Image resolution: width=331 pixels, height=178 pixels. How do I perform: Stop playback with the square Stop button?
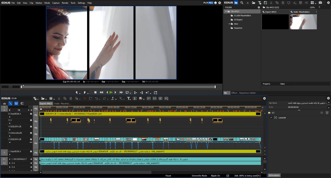click(95, 92)
